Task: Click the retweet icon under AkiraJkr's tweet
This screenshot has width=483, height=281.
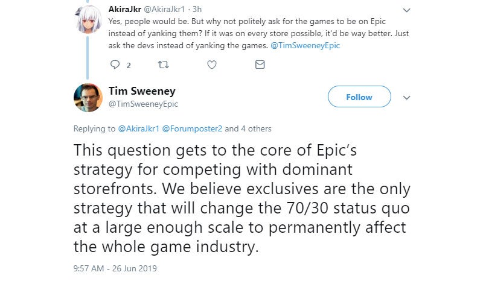Action: 162,64
